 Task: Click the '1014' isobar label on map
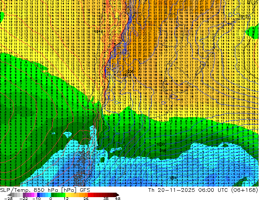click(98, 31)
